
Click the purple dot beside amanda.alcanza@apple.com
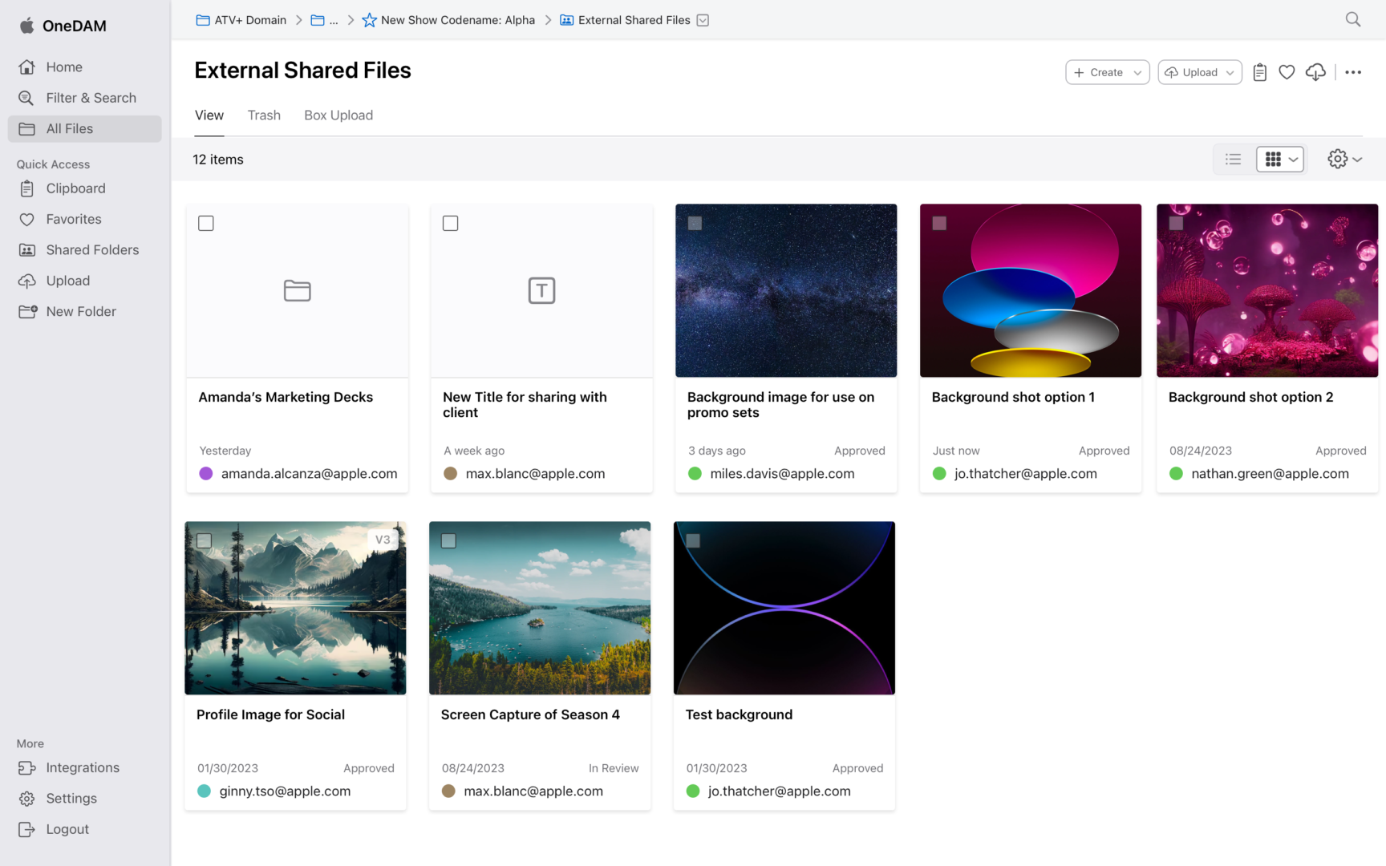(x=206, y=474)
